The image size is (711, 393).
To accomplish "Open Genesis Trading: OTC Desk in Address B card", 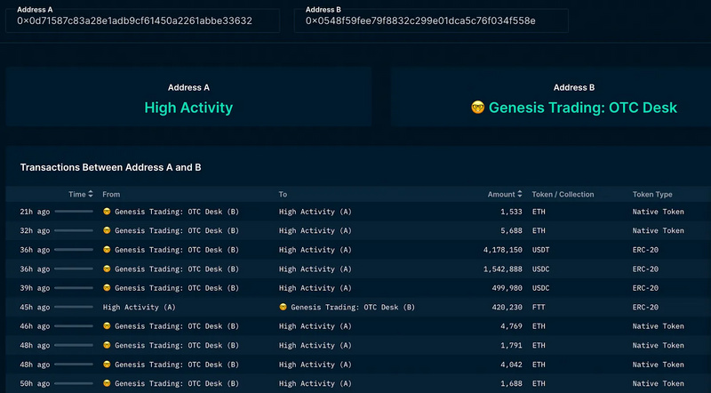I will 582,108.
